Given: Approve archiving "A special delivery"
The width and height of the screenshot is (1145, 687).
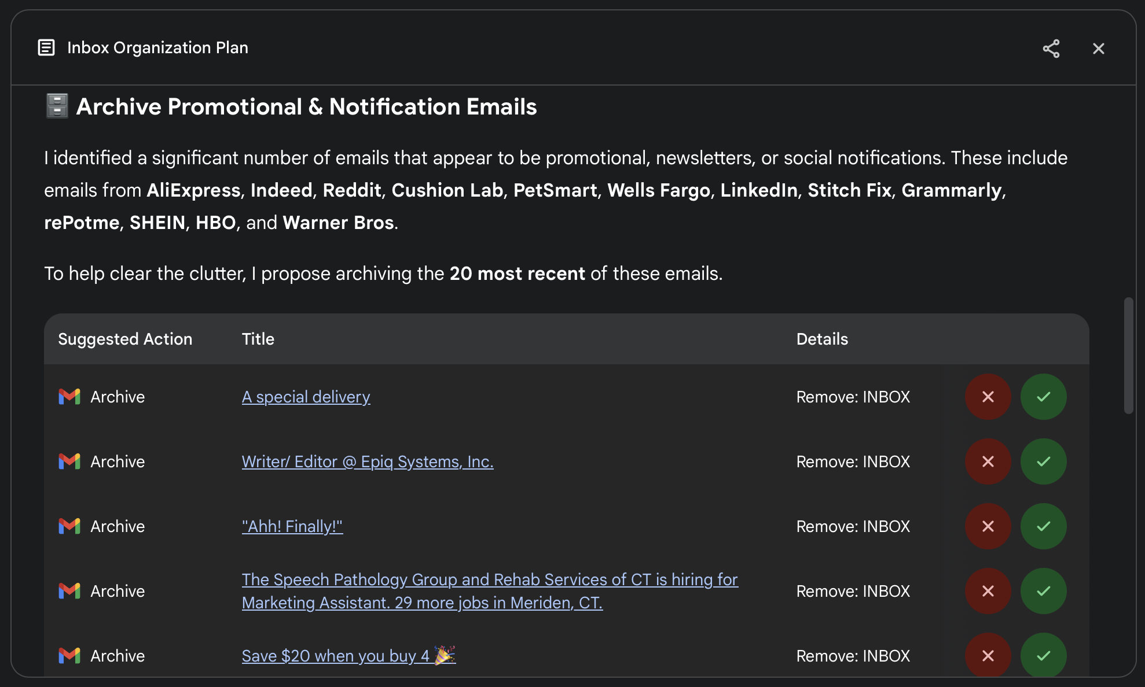Looking at the screenshot, I should 1044,397.
